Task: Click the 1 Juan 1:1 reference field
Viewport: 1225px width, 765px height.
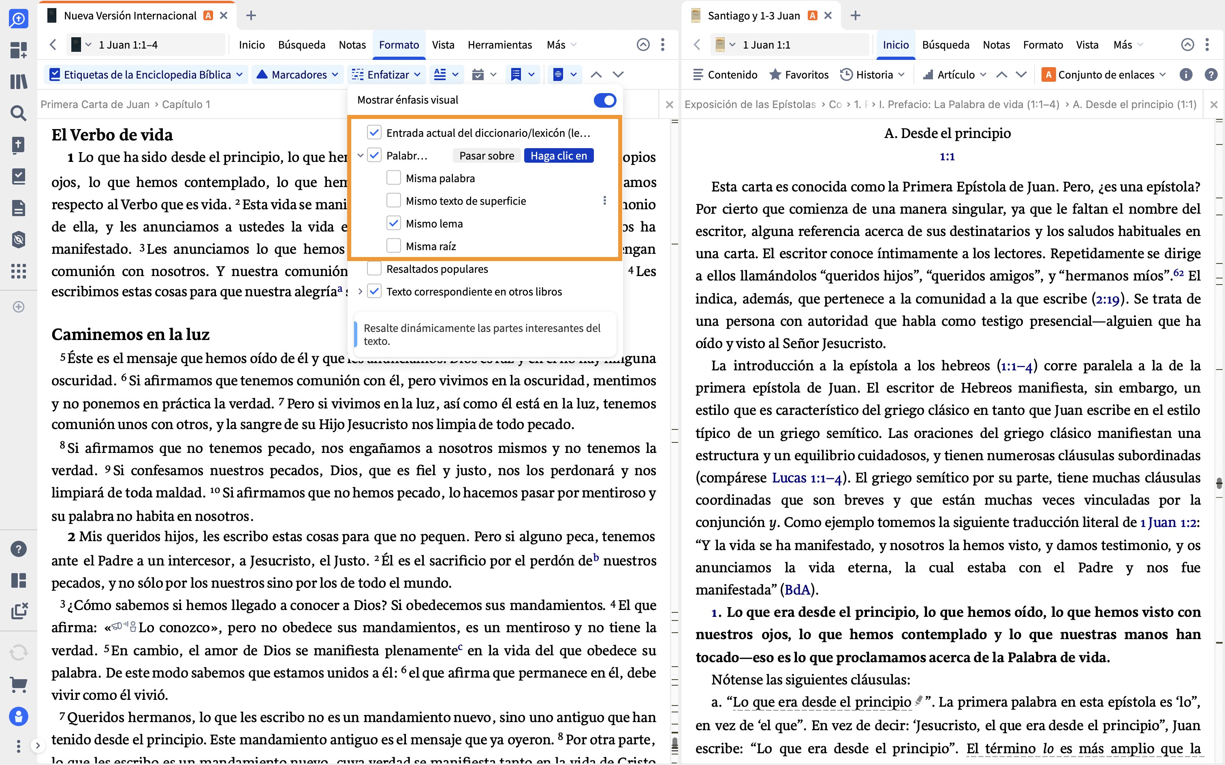Action: [x=790, y=45]
